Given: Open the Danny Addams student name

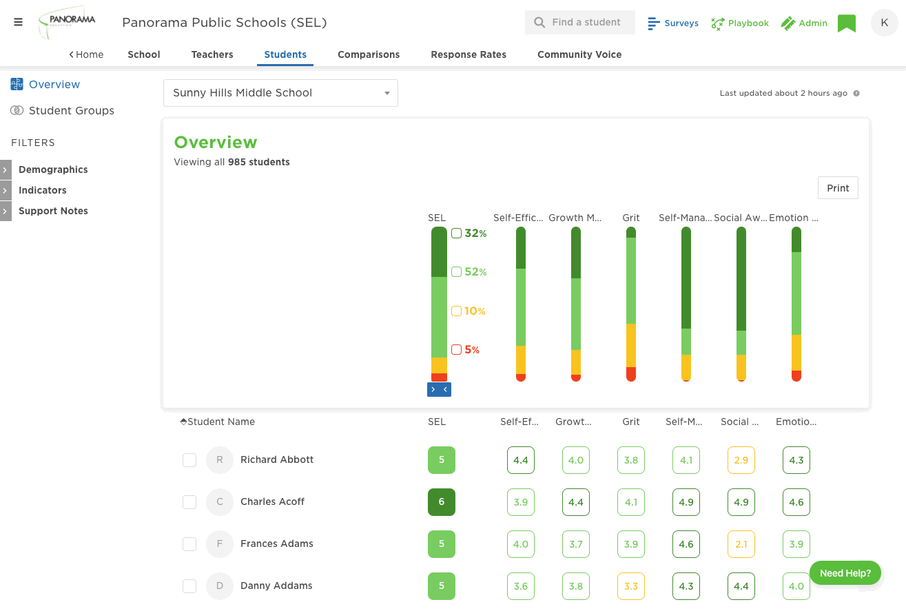Looking at the screenshot, I should point(276,586).
